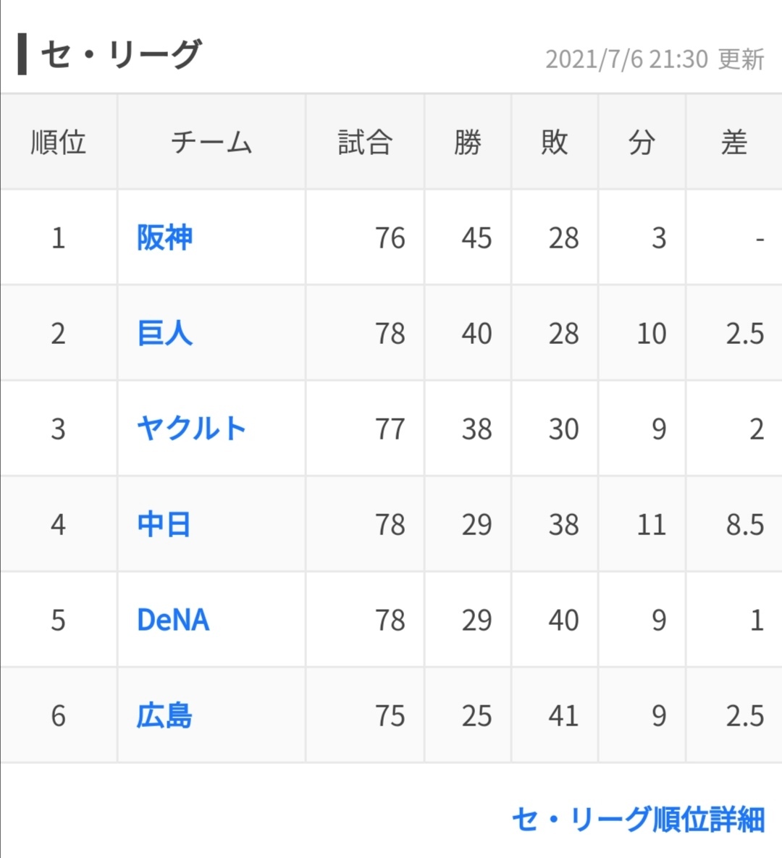782x858 pixels.
Task: Click the 勝 column header
Action: pyautogui.click(x=468, y=142)
